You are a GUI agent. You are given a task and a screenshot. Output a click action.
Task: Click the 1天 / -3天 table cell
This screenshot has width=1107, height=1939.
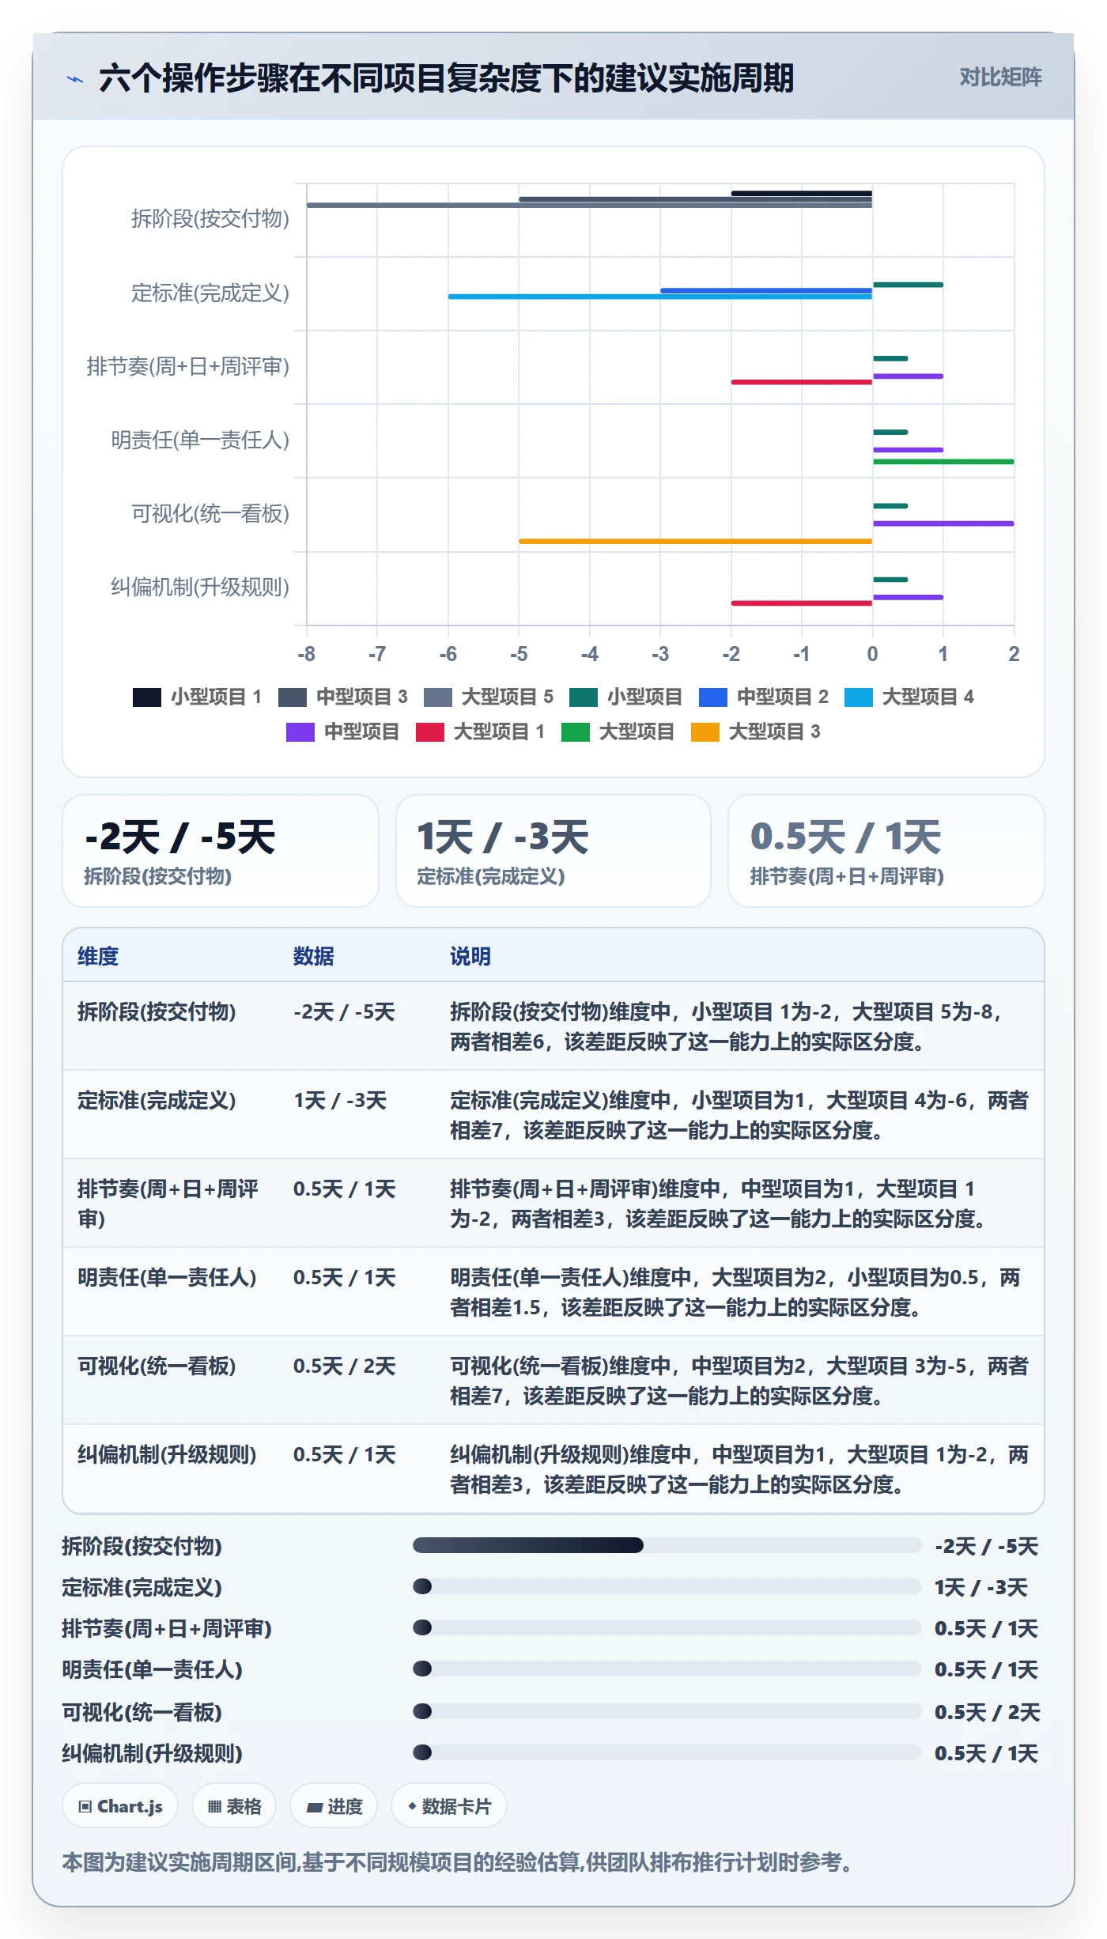(340, 1100)
